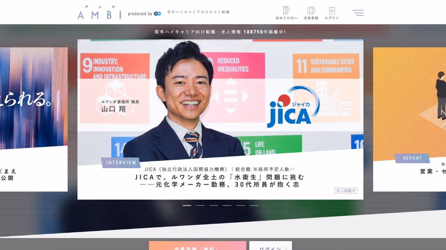Click the INTERVIEW tag label
Screen dimensions: 446x250
(121, 162)
